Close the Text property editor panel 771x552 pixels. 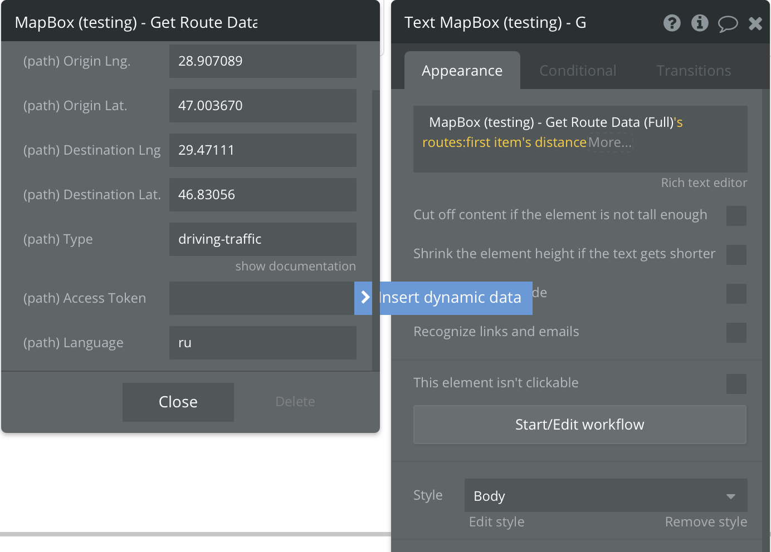pyautogui.click(x=755, y=23)
